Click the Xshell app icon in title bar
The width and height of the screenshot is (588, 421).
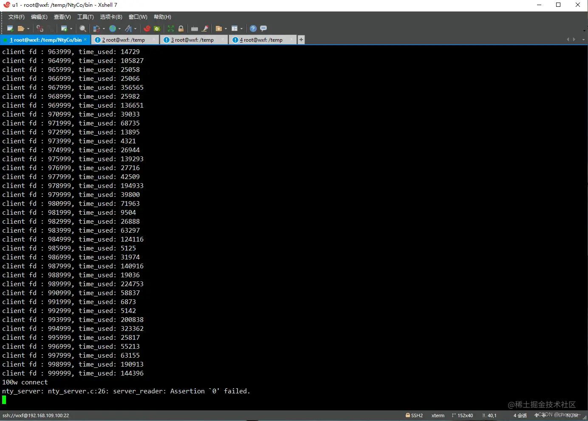[x=6, y=5]
